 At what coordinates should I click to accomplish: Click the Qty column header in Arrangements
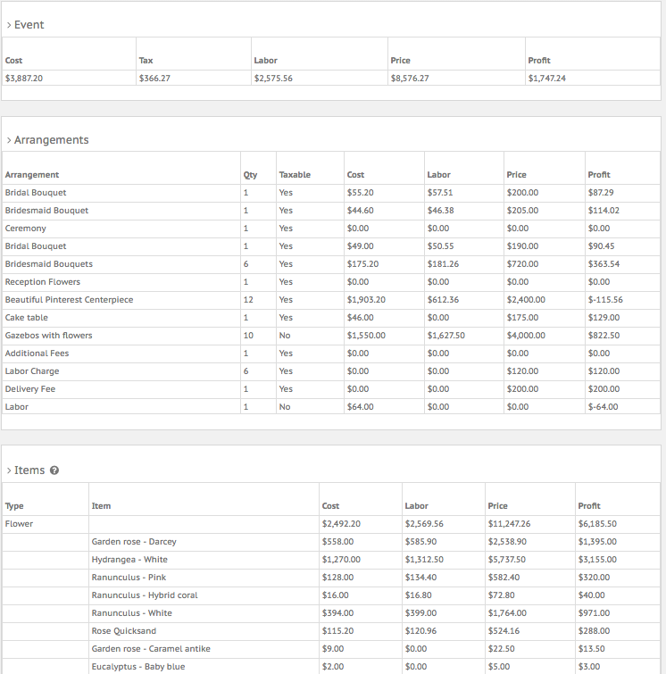[250, 175]
